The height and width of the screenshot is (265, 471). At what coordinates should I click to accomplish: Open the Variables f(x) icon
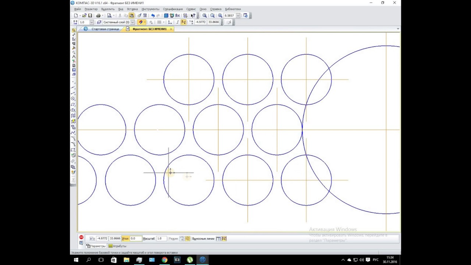(x=177, y=15)
